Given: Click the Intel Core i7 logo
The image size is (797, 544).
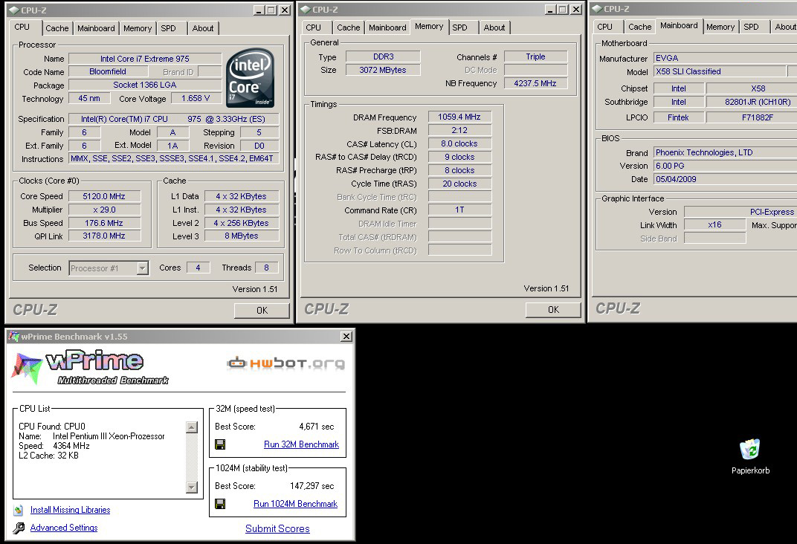Looking at the screenshot, I should coord(250,78).
